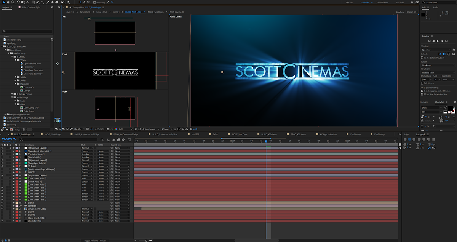Viewport: 457px width, 242px height.
Task: Open the Dual font family dropdown
Action: (431, 107)
